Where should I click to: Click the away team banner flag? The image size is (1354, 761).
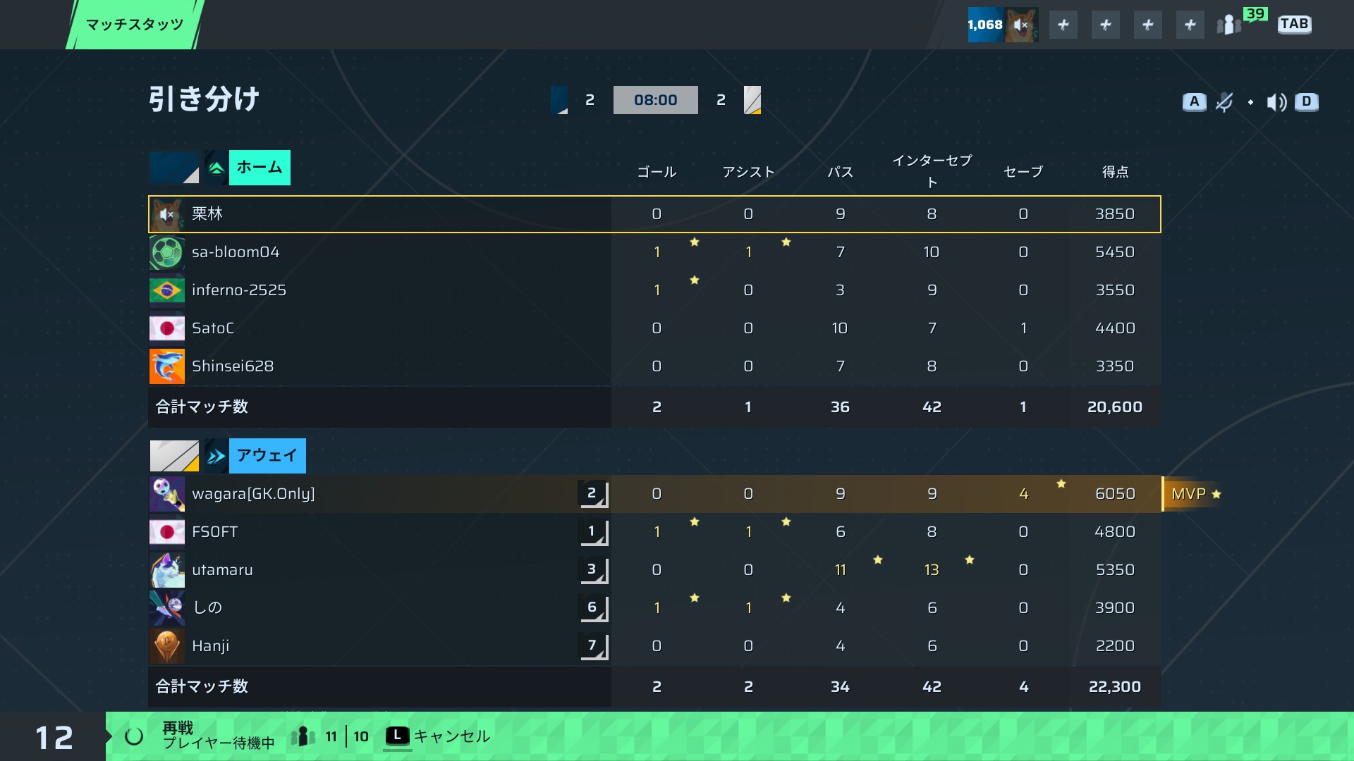click(174, 456)
